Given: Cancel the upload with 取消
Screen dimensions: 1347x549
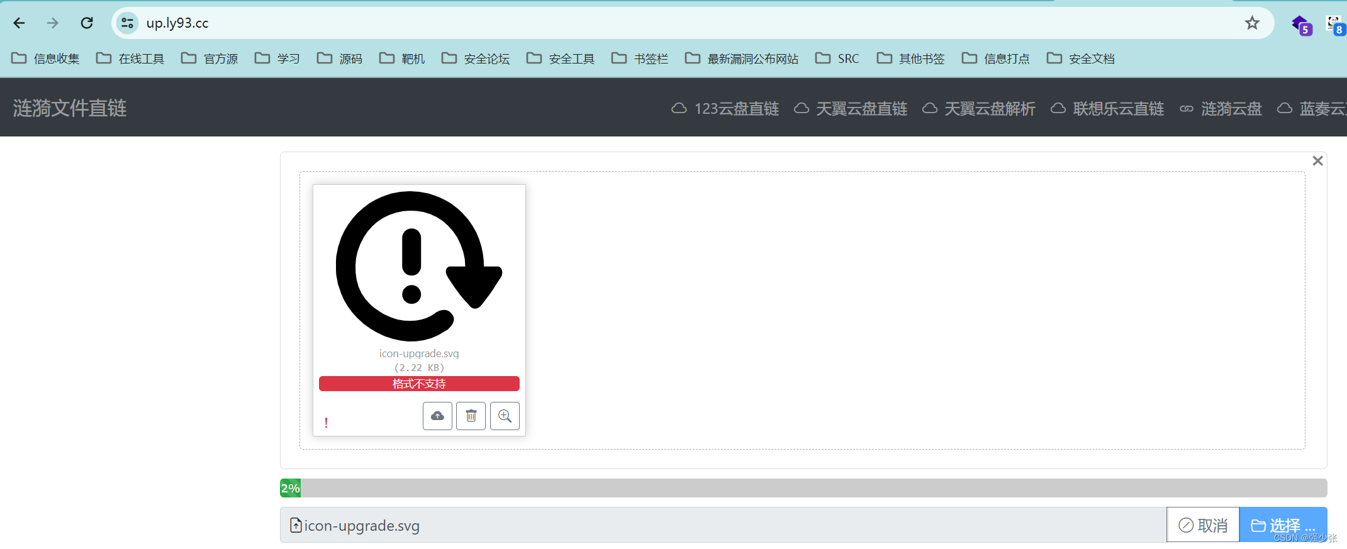Looking at the screenshot, I should 1203,525.
